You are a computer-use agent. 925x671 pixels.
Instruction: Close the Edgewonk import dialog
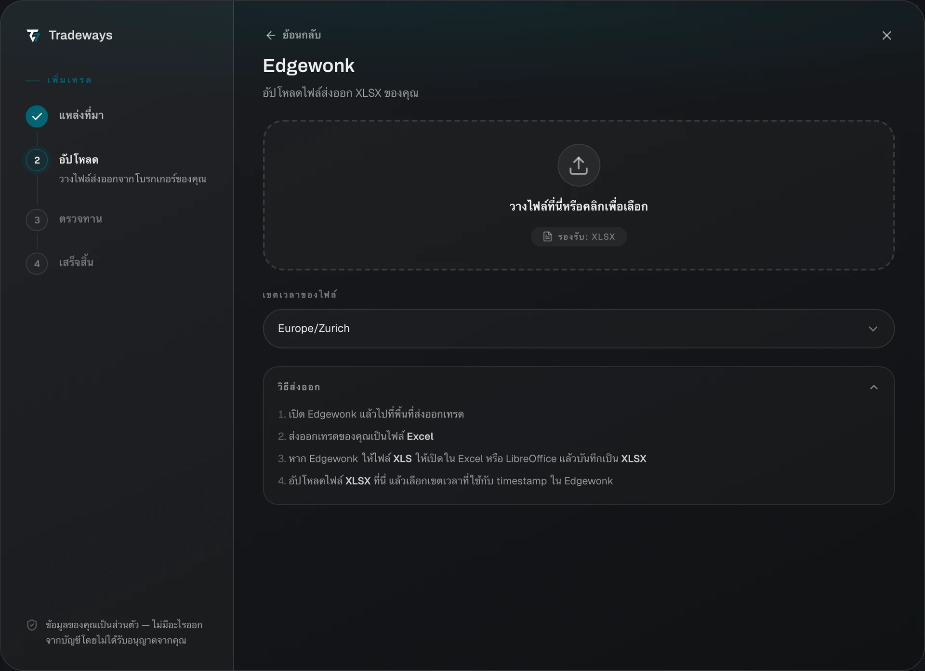pyautogui.click(x=886, y=36)
